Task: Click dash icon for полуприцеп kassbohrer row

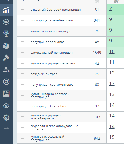Action: (x=22, y=106)
